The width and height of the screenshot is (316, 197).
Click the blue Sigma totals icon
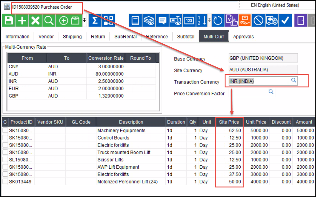click(95, 21)
